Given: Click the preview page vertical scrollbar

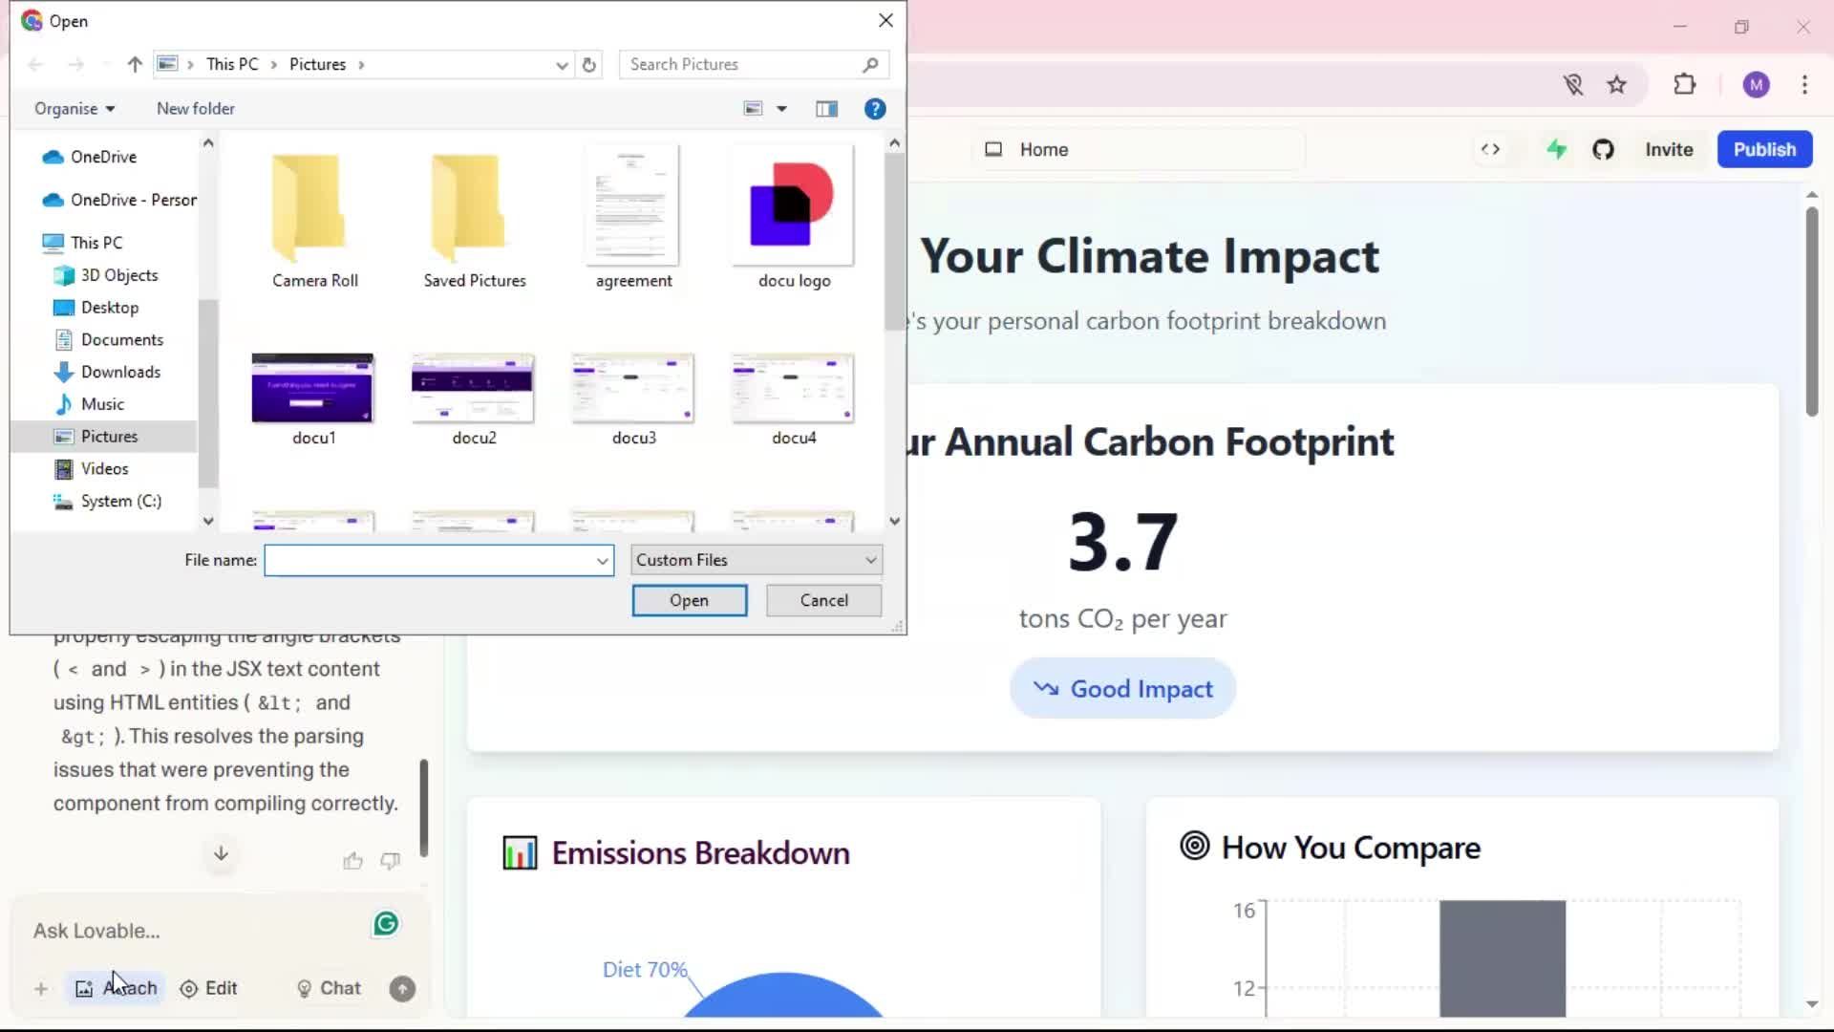Looking at the screenshot, I should [x=1811, y=312].
